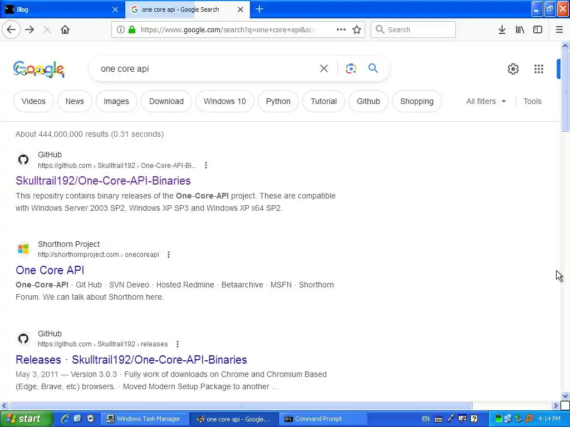Select the Python filter chip
The width and height of the screenshot is (570, 427).
pos(278,101)
